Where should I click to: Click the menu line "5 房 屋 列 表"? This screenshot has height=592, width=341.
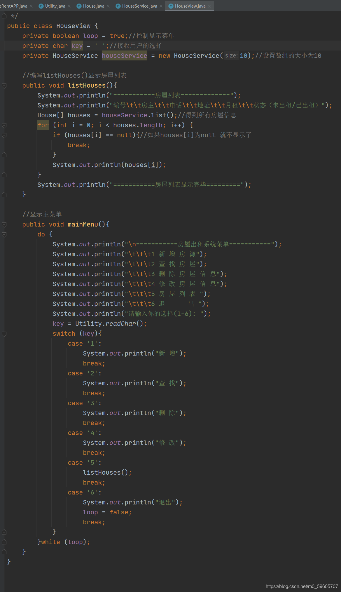[132, 294]
